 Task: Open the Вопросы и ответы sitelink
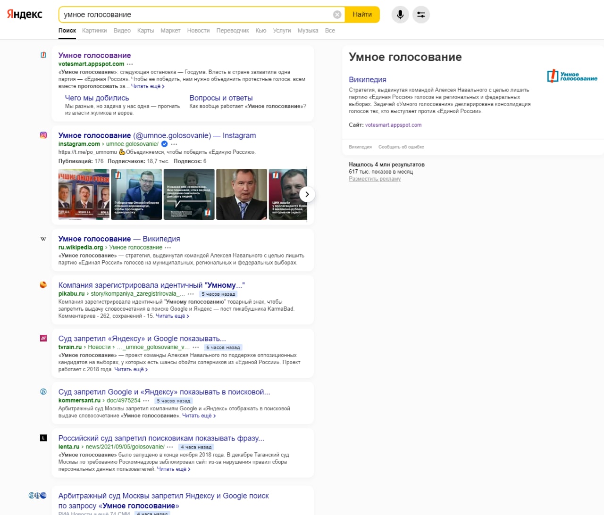coord(221,98)
